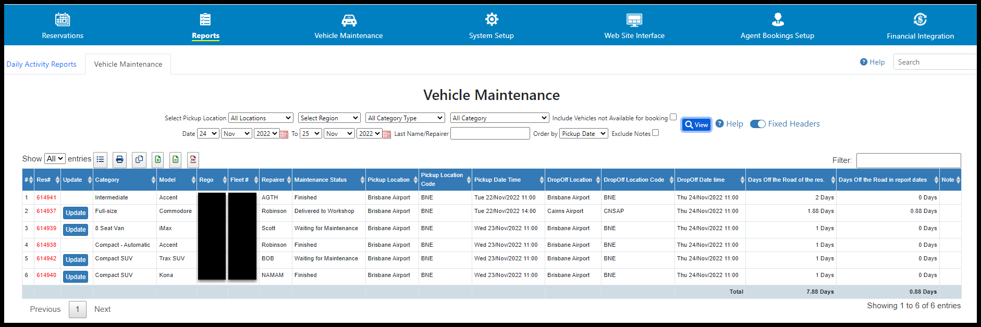Export the table as CSV file

(x=176, y=160)
